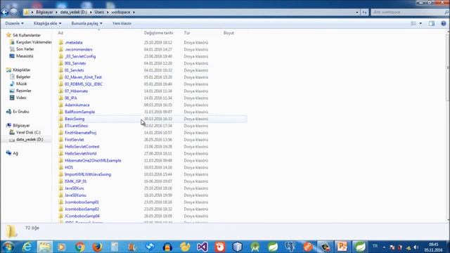The image size is (450, 253).
Task: Click the Explorer forward arrow
Action: pyautogui.click(x=14, y=12)
